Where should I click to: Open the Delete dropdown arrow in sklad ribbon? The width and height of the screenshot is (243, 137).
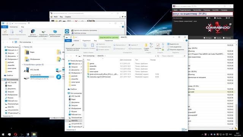point(137,45)
